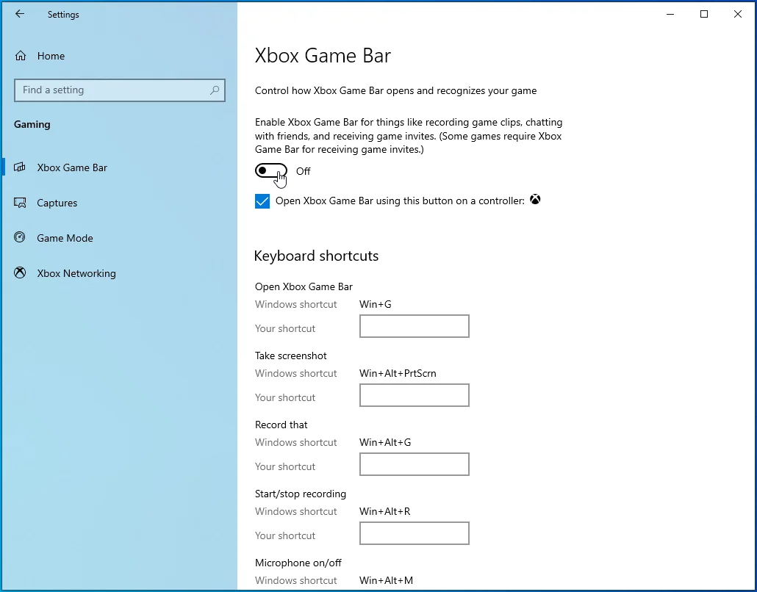Click the search magnifier icon

tap(215, 90)
